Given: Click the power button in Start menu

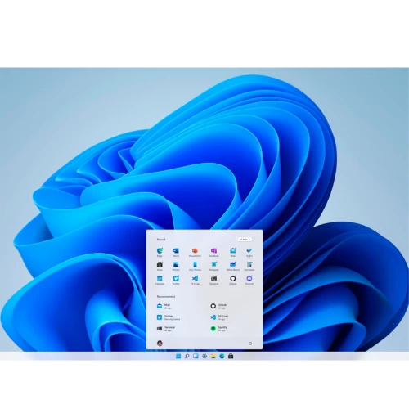Looking at the screenshot, I should click(x=250, y=344).
